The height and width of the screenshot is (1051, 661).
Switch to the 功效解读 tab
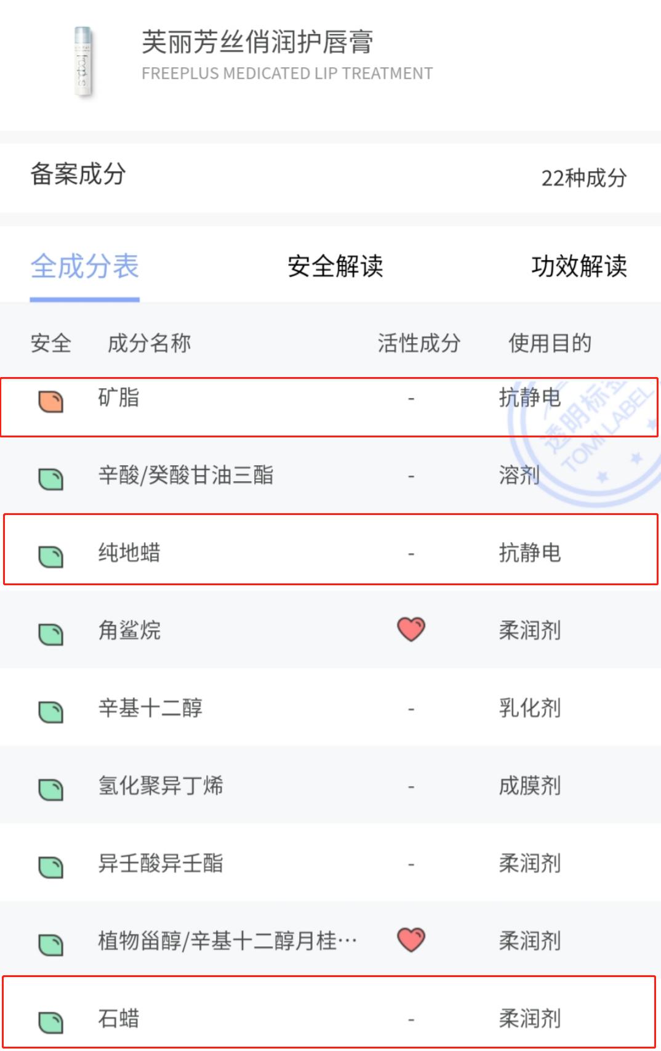pos(580,267)
